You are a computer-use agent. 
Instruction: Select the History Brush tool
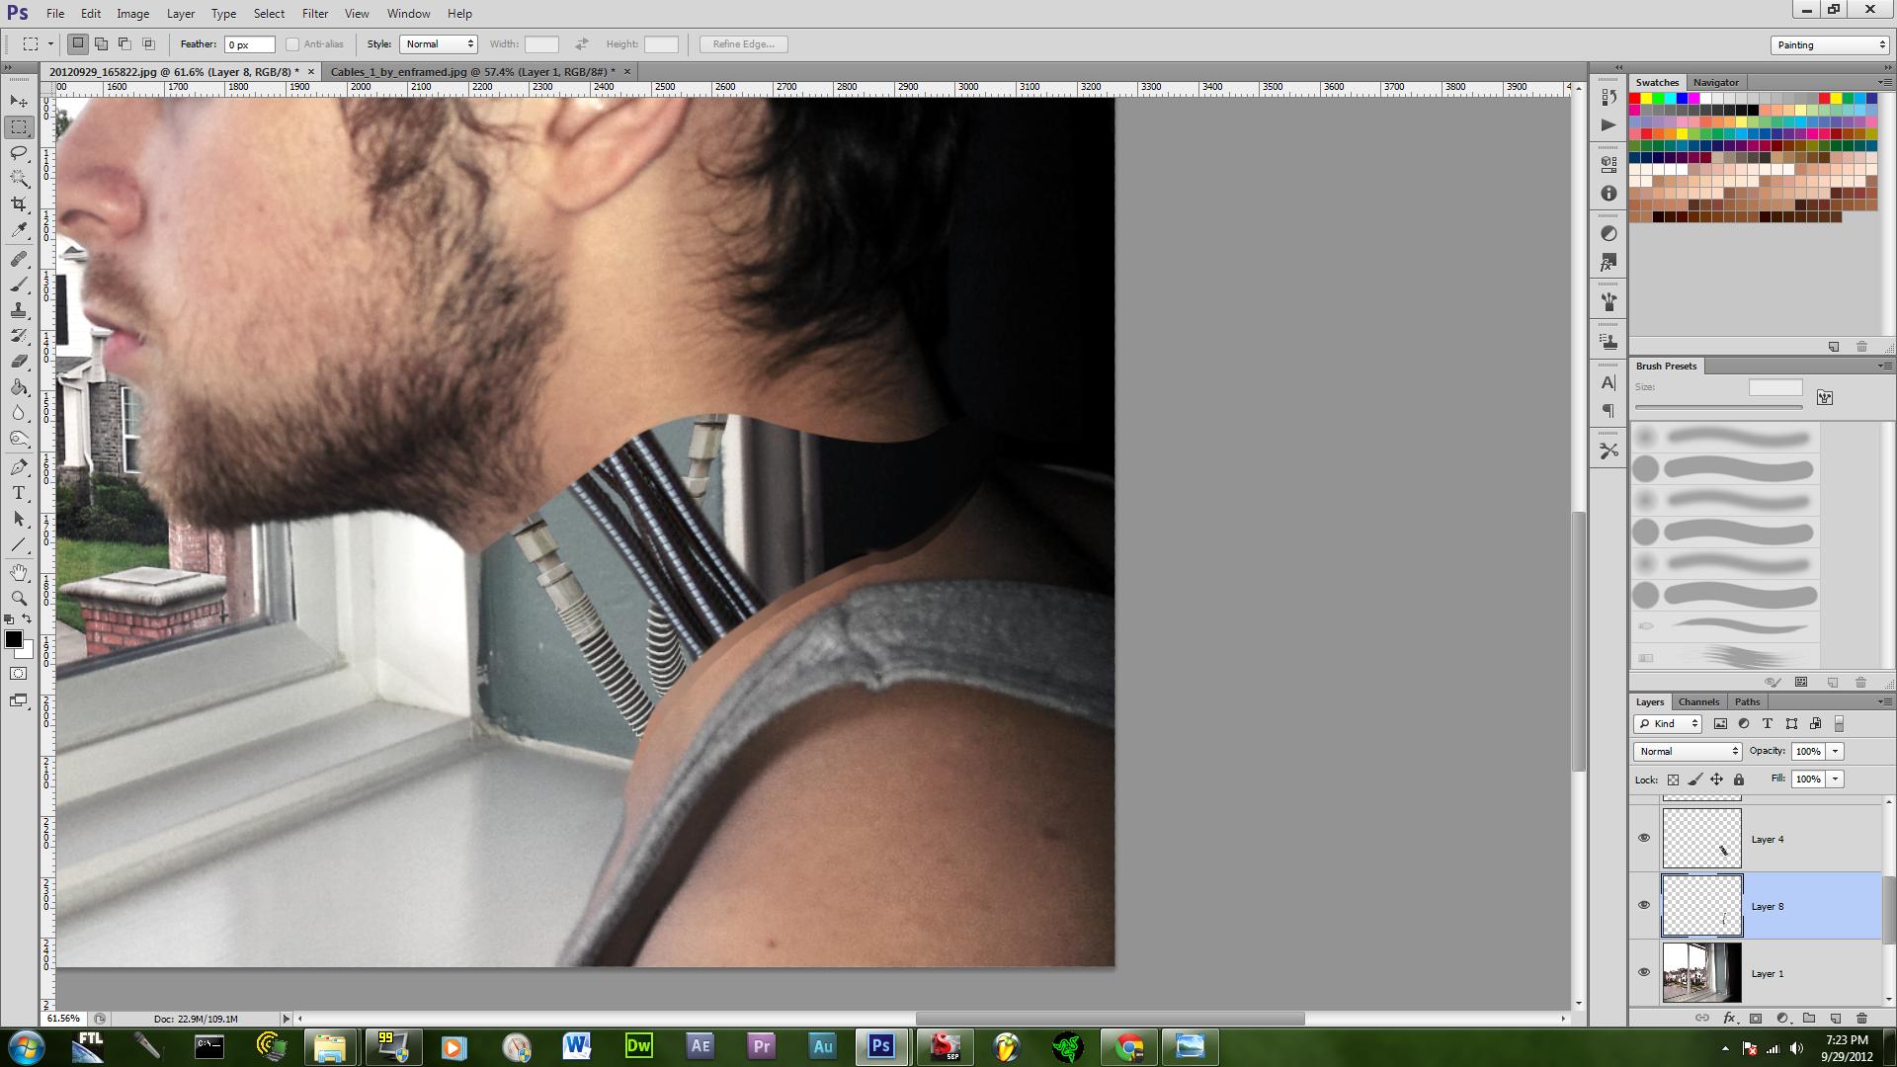(19, 336)
